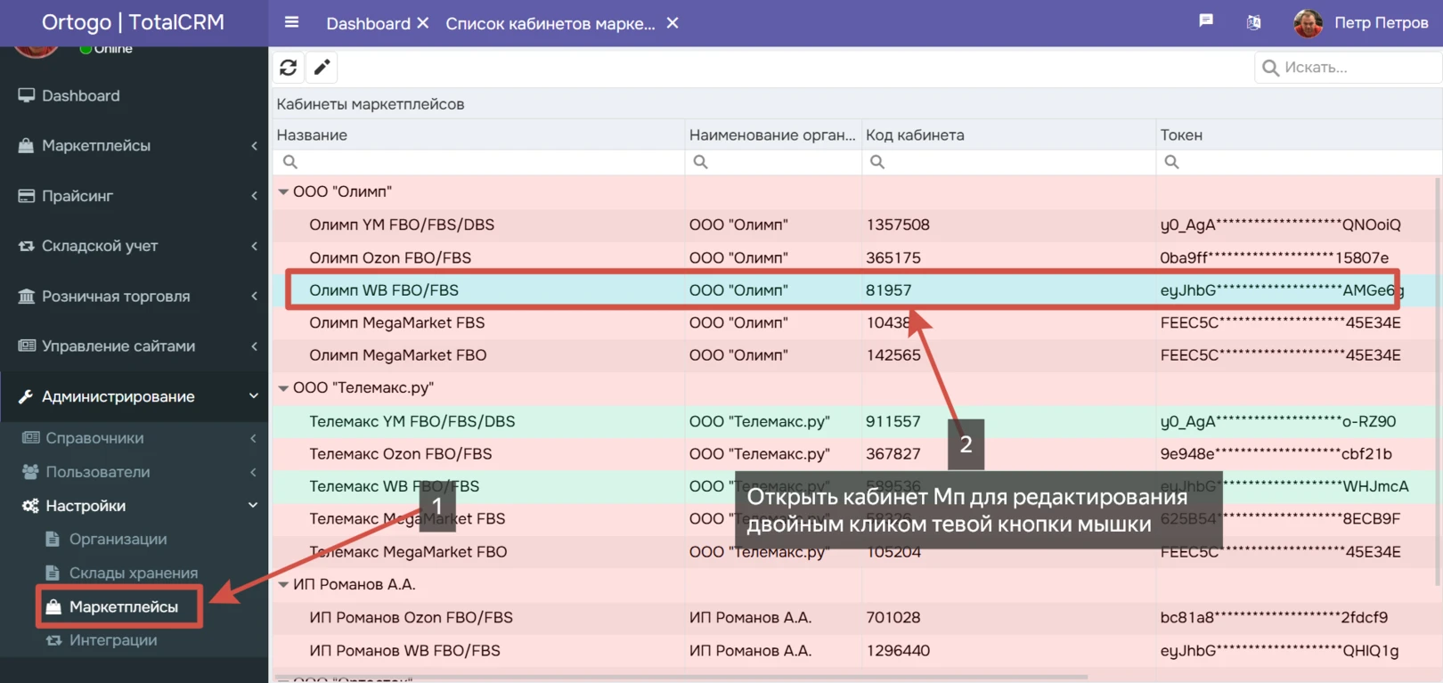Open Маркетплейсы under Настройки
Image resolution: width=1443 pixels, height=683 pixels.
click(x=123, y=606)
